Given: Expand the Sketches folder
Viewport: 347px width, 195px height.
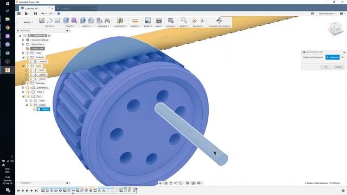Looking at the screenshot, I should click(x=23, y=83).
